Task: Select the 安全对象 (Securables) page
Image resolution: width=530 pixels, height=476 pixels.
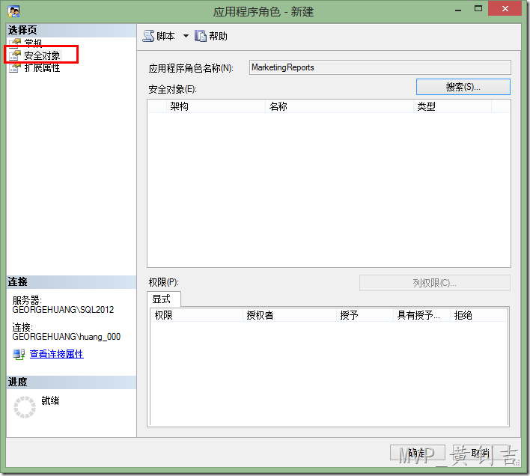Action: 42,55
